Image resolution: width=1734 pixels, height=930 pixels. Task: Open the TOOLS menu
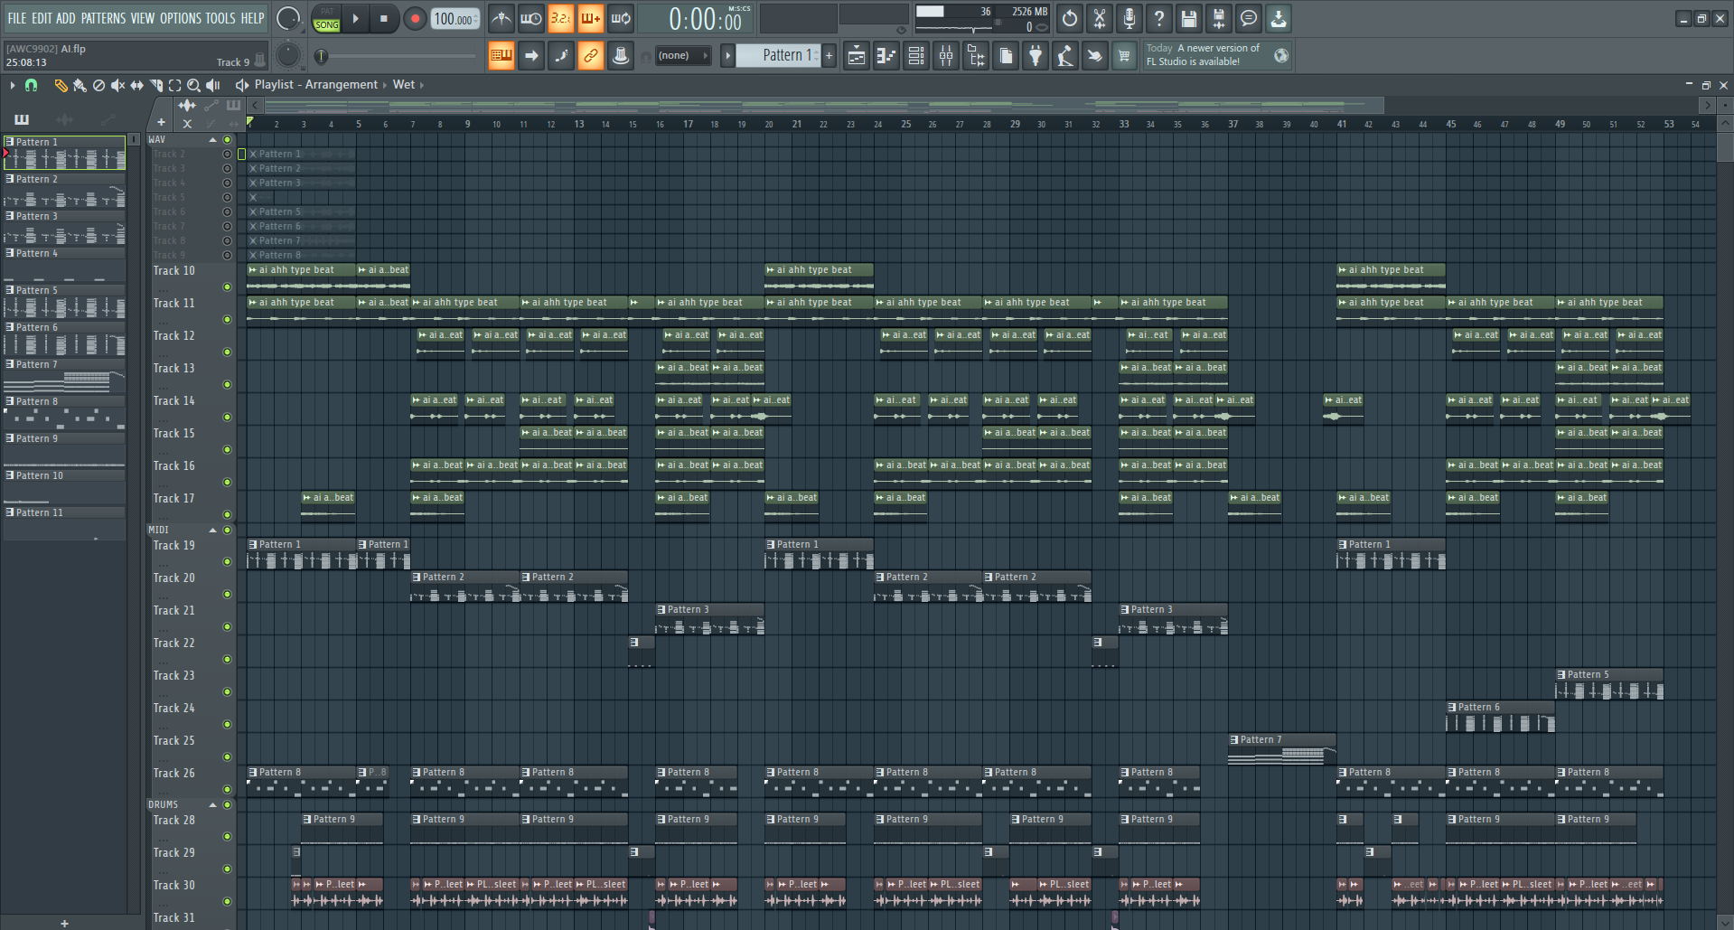[220, 18]
